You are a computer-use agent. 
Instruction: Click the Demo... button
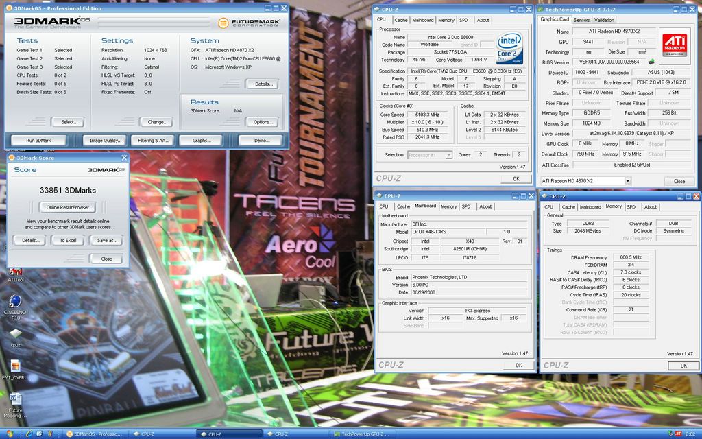click(x=261, y=141)
